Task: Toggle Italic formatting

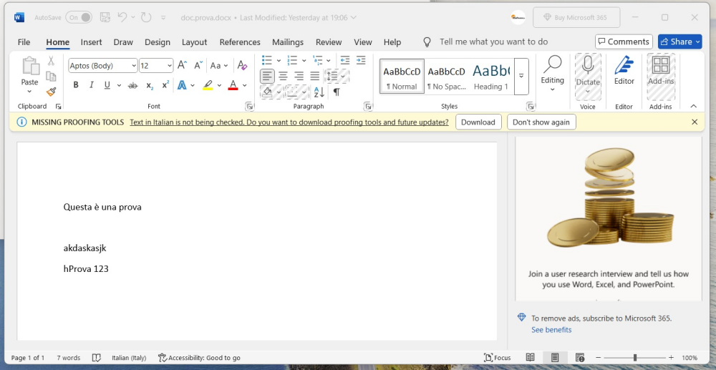Action: (x=92, y=85)
